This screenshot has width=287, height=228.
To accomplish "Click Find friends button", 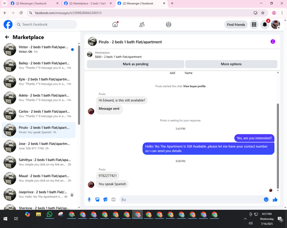I will coord(236,25).
